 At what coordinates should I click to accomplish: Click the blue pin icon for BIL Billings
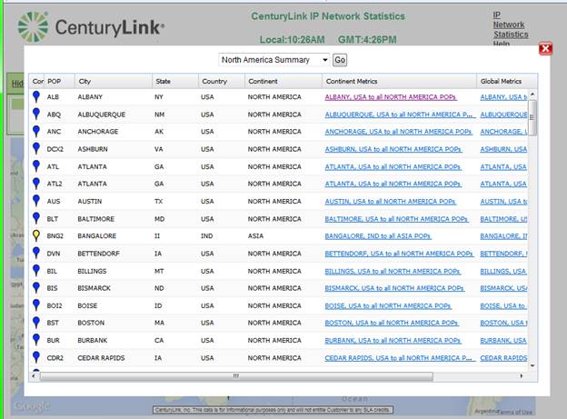[36, 270]
